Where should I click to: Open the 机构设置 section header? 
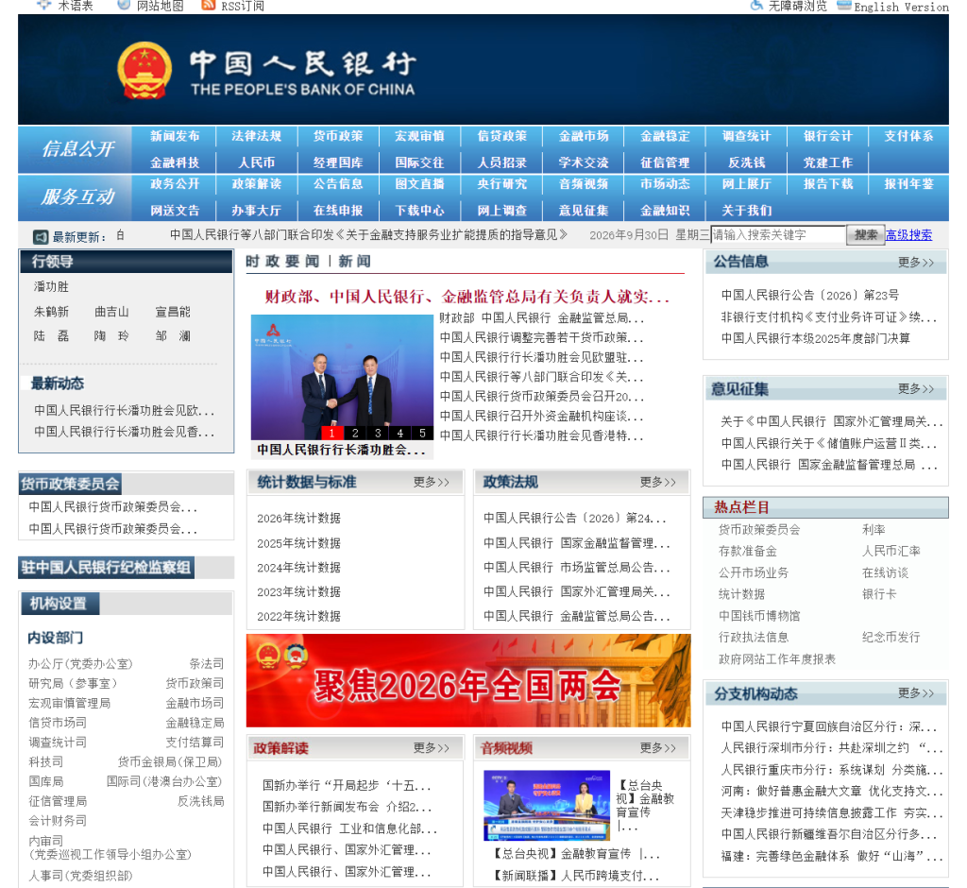59,604
